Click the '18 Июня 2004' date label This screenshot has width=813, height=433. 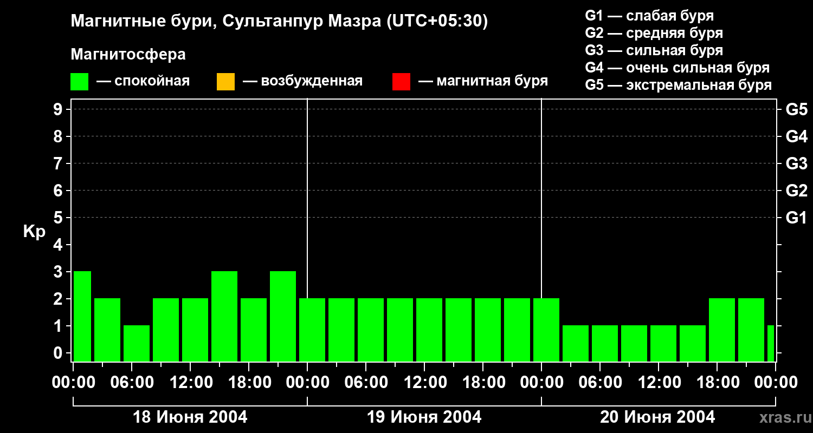(190, 417)
